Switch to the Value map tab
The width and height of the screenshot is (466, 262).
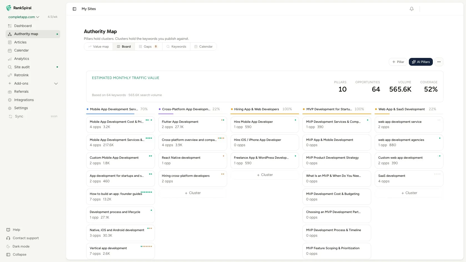coord(98,46)
